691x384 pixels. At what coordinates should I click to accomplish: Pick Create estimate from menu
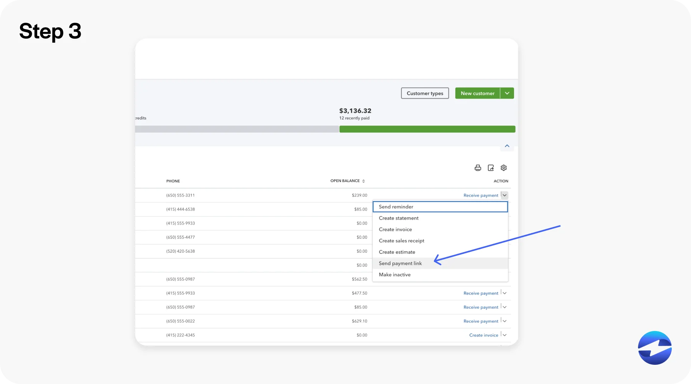[x=440, y=252]
